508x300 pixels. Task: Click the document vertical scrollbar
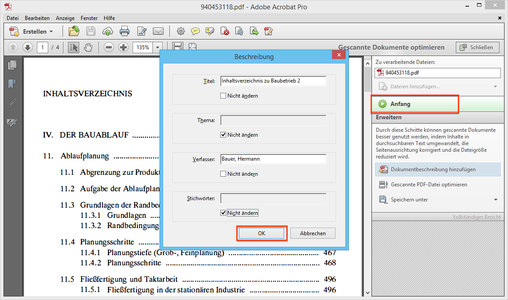pyautogui.click(x=367, y=178)
